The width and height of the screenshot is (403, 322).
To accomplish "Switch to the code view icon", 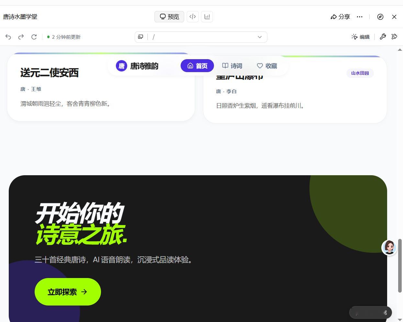I will [193, 16].
